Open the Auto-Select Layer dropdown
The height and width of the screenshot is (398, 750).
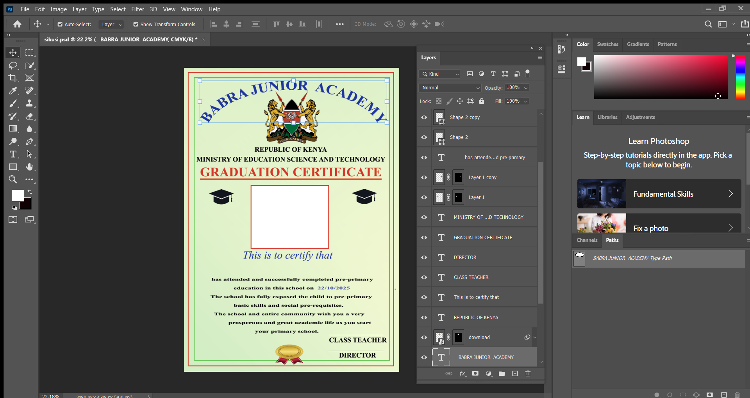111,24
